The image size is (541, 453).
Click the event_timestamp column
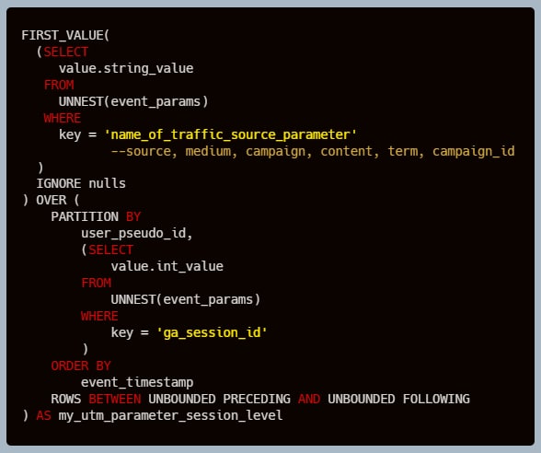pyautogui.click(x=137, y=382)
